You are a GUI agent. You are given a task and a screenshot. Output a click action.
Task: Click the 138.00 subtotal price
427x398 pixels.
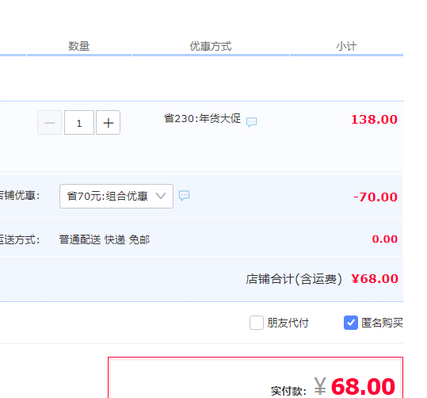(374, 120)
